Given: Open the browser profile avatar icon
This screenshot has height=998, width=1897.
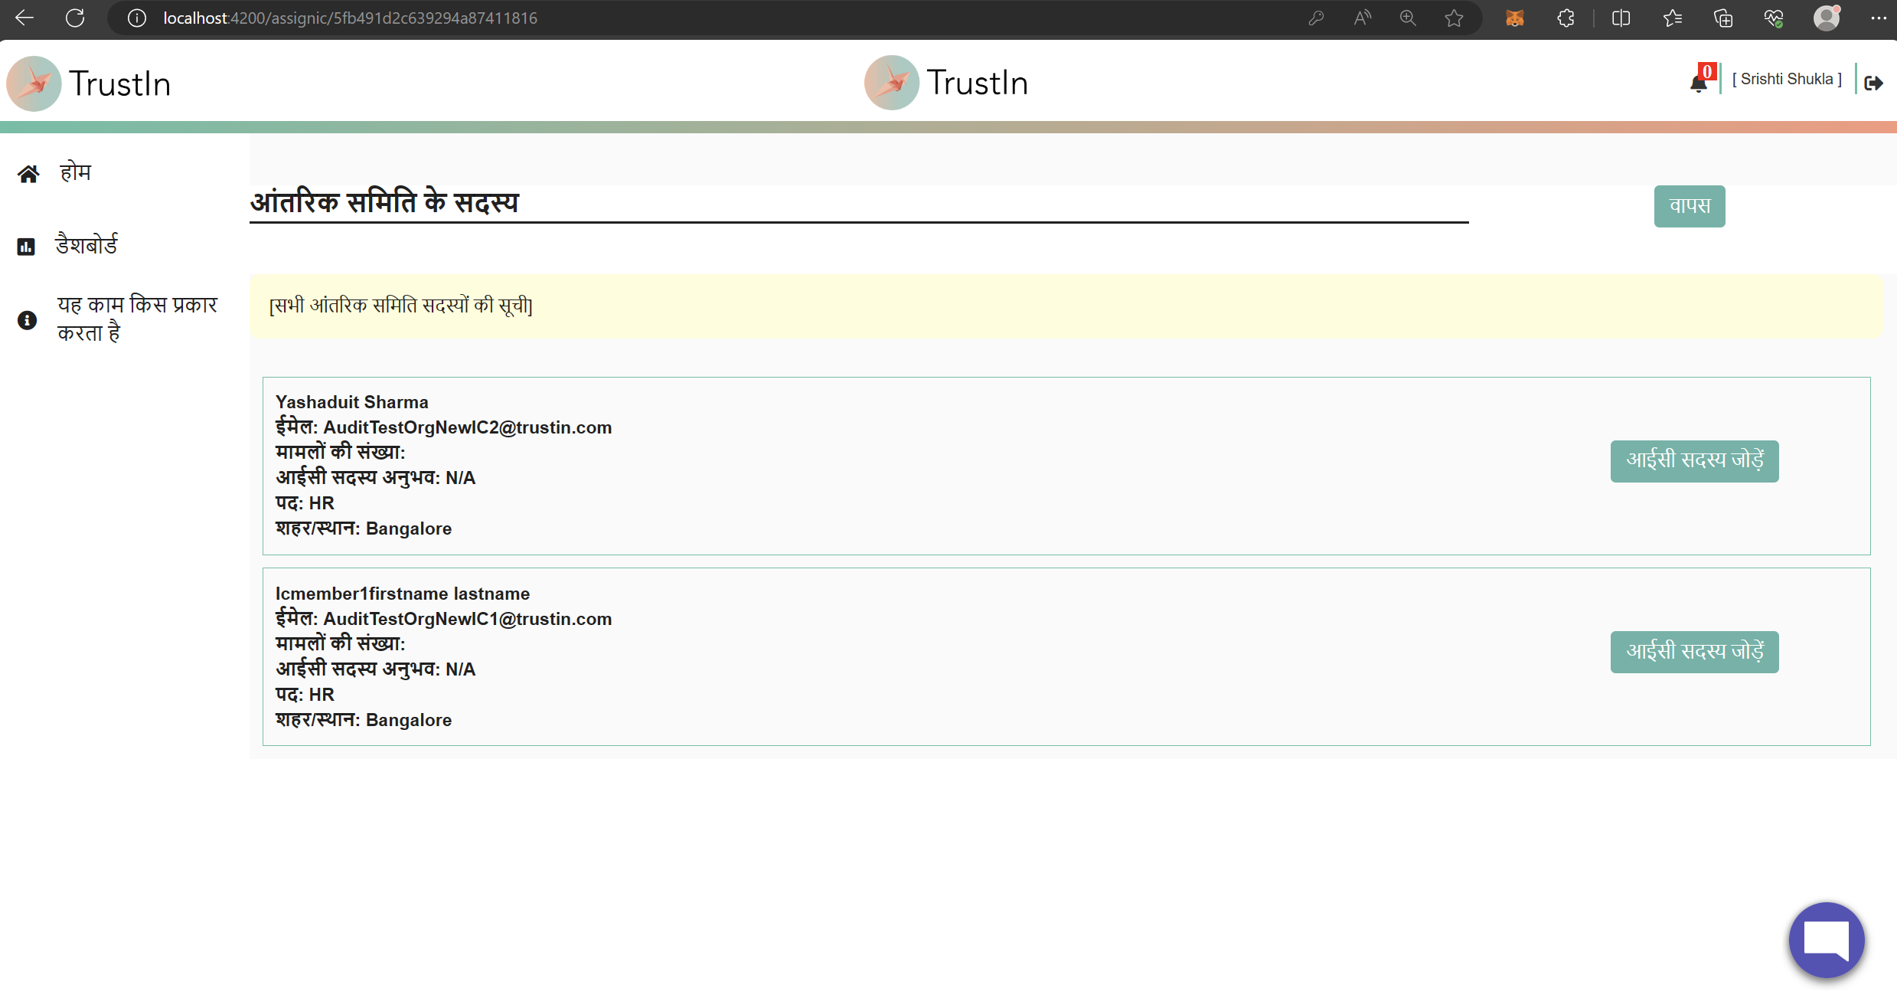Looking at the screenshot, I should point(1827,18).
